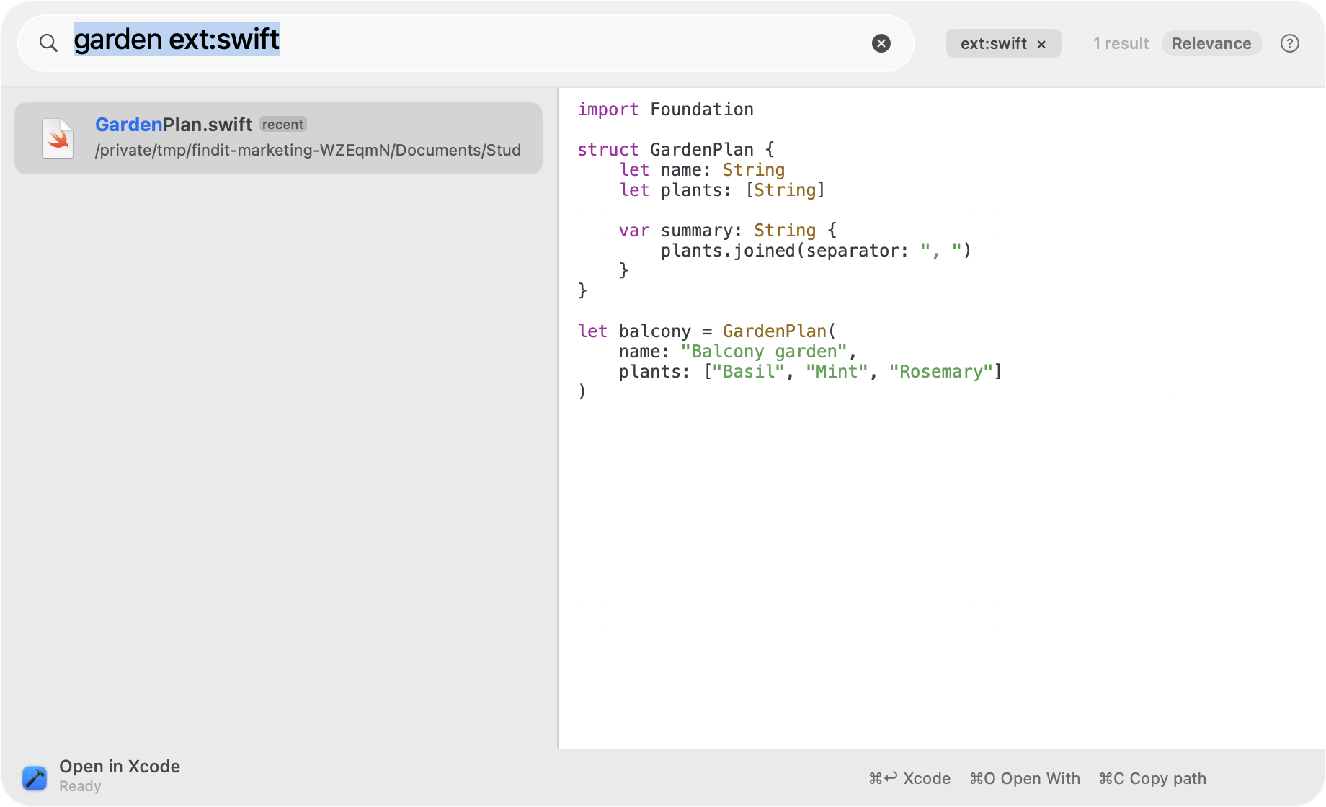This screenshot has height=807, width=1326.
Task: Click the ⌘↩ Xcode shortcut button
Action: point(909,778)
